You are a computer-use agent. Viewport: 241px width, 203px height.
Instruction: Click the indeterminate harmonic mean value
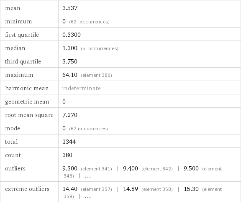pyautogui.click(x=82, y=88)
